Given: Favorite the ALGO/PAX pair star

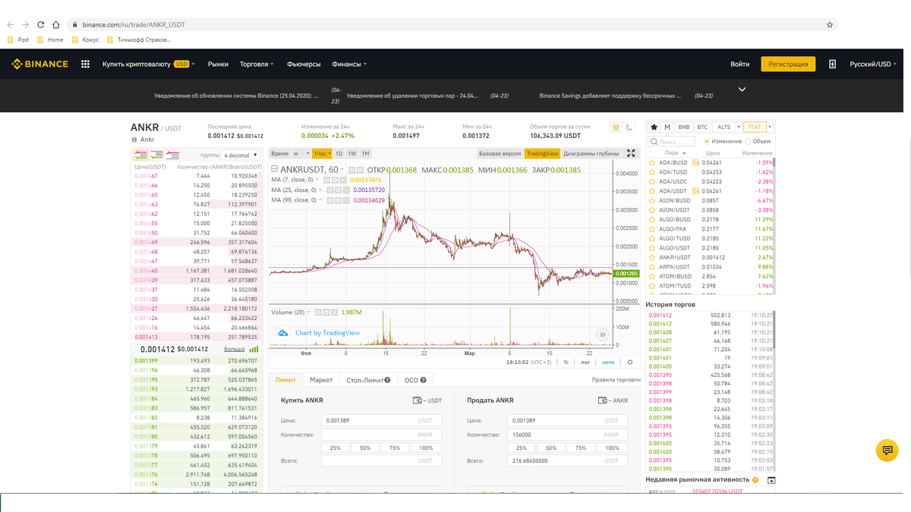Looking at the screenshot, I should pos(651,229).
